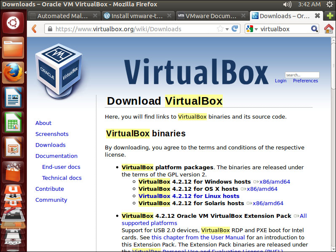
Task: Open the End-user docs link
Action: tap(61, 167)
